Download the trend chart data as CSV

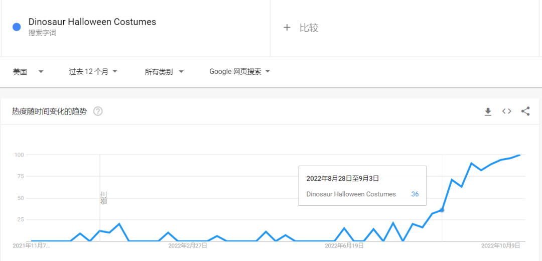pos(488,111)
